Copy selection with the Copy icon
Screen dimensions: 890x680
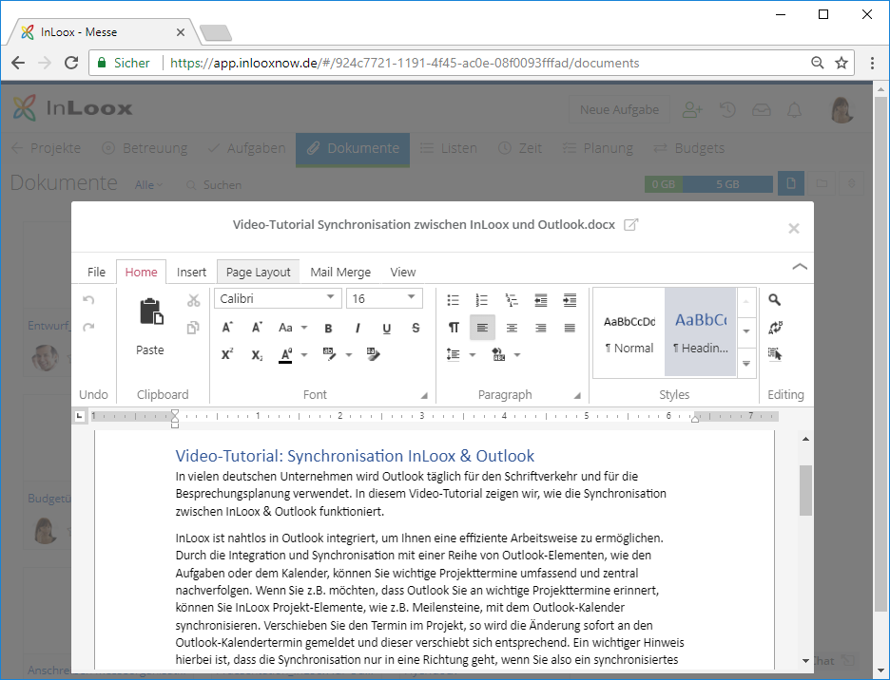194,328
